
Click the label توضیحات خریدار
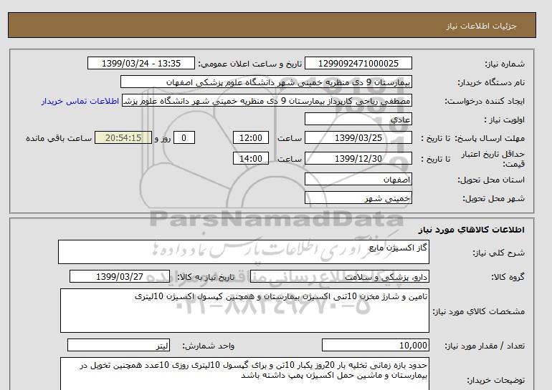pyautogui.click(x=495, y=380)
